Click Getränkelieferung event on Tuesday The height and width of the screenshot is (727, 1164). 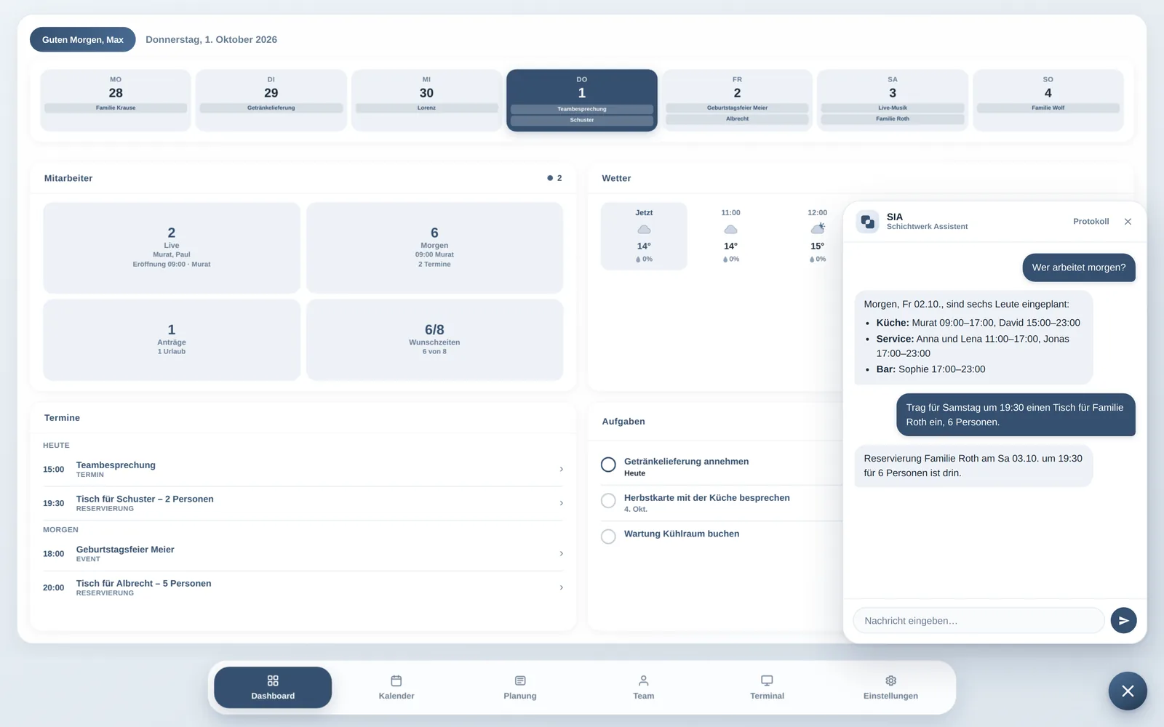(271, 108)
